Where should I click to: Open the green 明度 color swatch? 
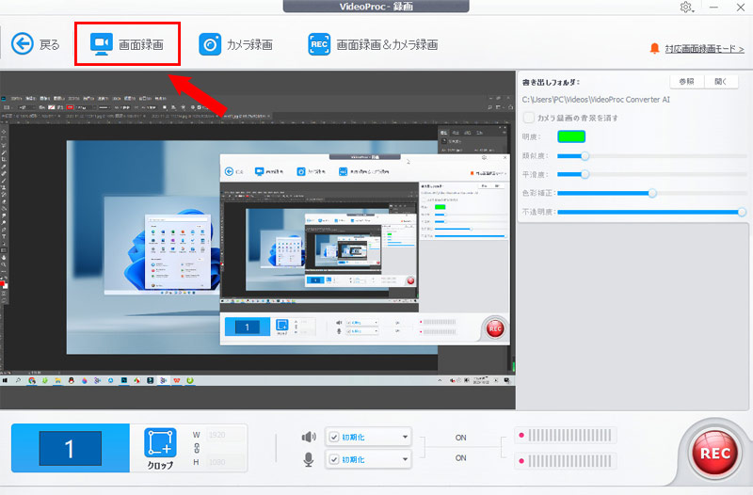(571, 136)
